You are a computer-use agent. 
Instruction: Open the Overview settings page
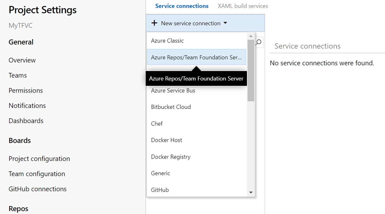coord(22,60)
